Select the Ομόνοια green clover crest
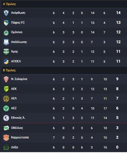 (x=6, y=33)
